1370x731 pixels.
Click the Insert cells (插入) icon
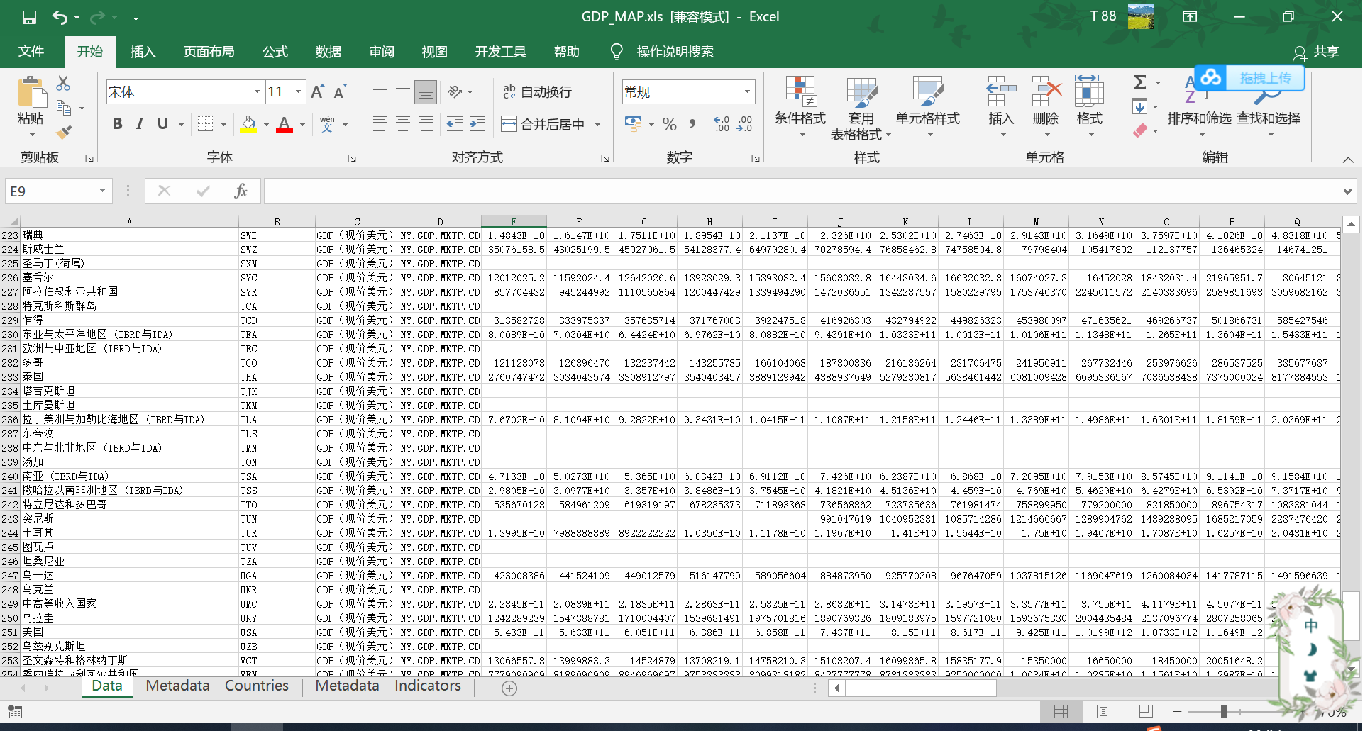[1001, 91]
